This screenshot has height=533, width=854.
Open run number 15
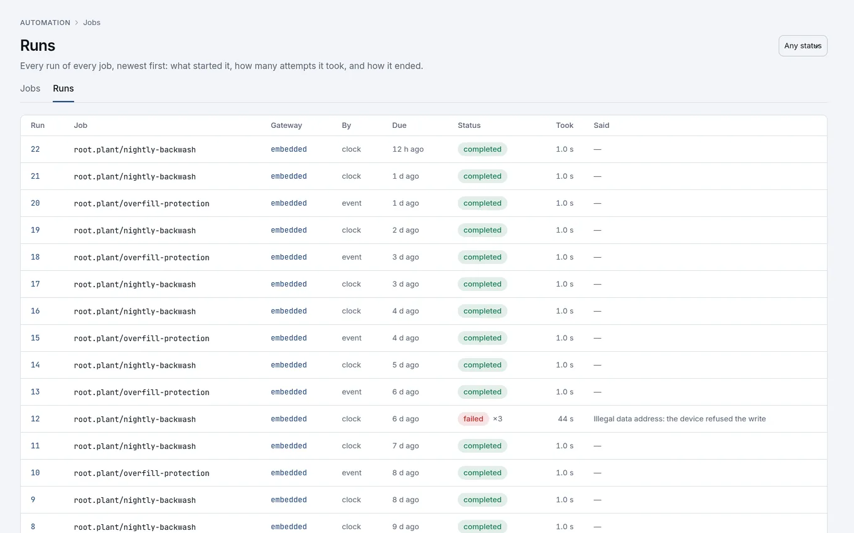pyautogui.click(x=35, y=338)
